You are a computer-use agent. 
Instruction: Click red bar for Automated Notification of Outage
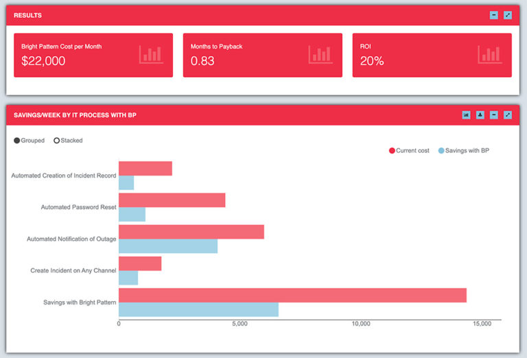(x=191, y=232)
